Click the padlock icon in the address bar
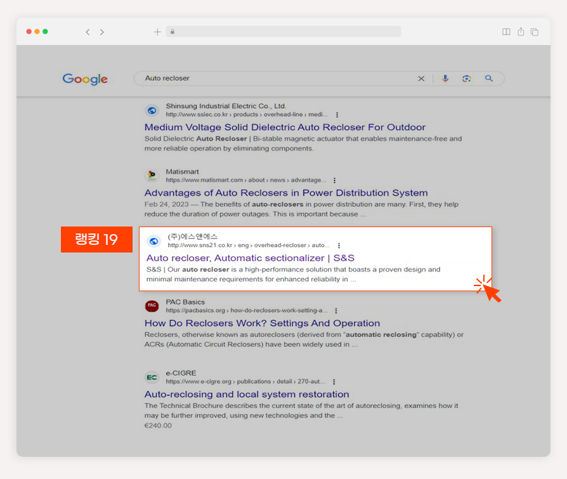Image resolution: width=567 pixels, height=479 pixels. click(173, 32)
